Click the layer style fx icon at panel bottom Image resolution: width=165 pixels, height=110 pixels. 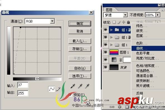click(x=120, y=107)
